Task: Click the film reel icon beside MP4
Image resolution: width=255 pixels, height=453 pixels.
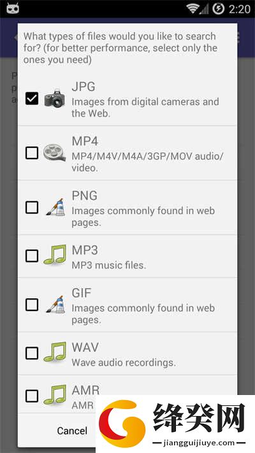Action: pyautogui.click(x=55, y=153)
